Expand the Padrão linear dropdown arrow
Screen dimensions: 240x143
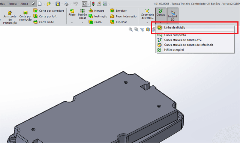(82, 23)
